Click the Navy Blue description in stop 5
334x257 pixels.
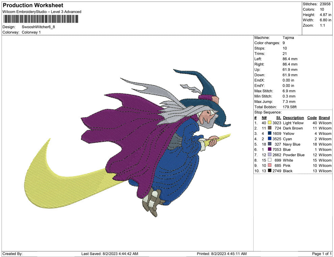(x=291, y=144)
